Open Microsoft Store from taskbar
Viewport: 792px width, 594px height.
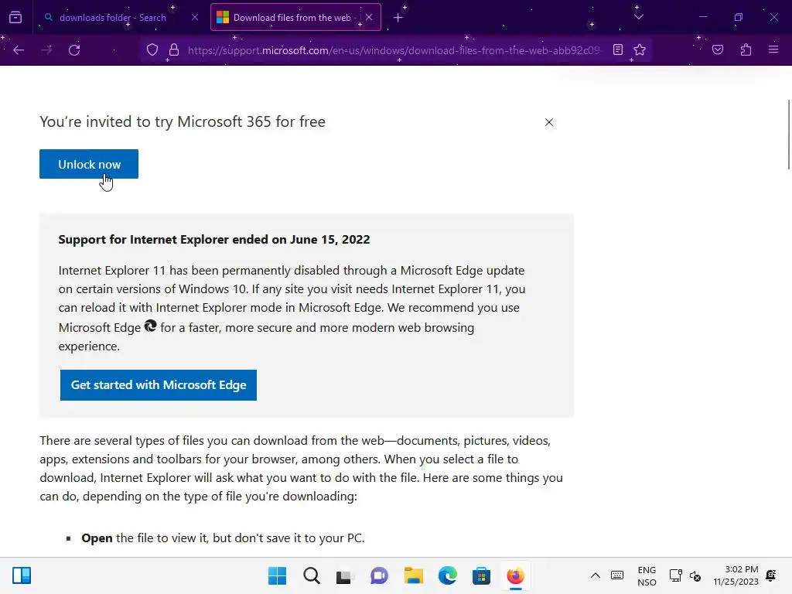(481, 575)
